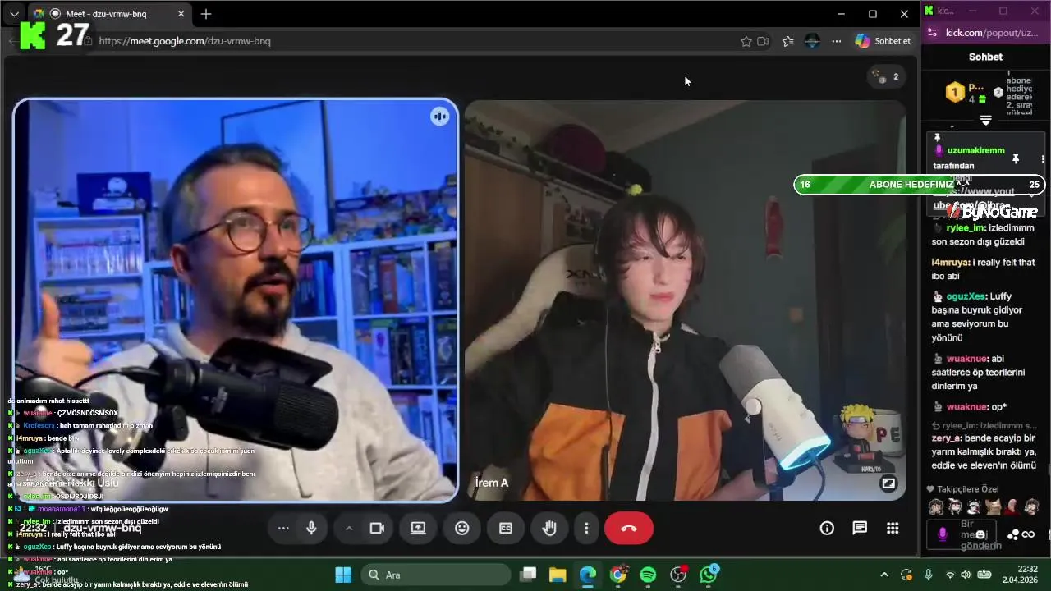Viewport: 1051px width, 591px height.
Task: Open the emoji picker in Kick chat input
Action: coord(981,534)
